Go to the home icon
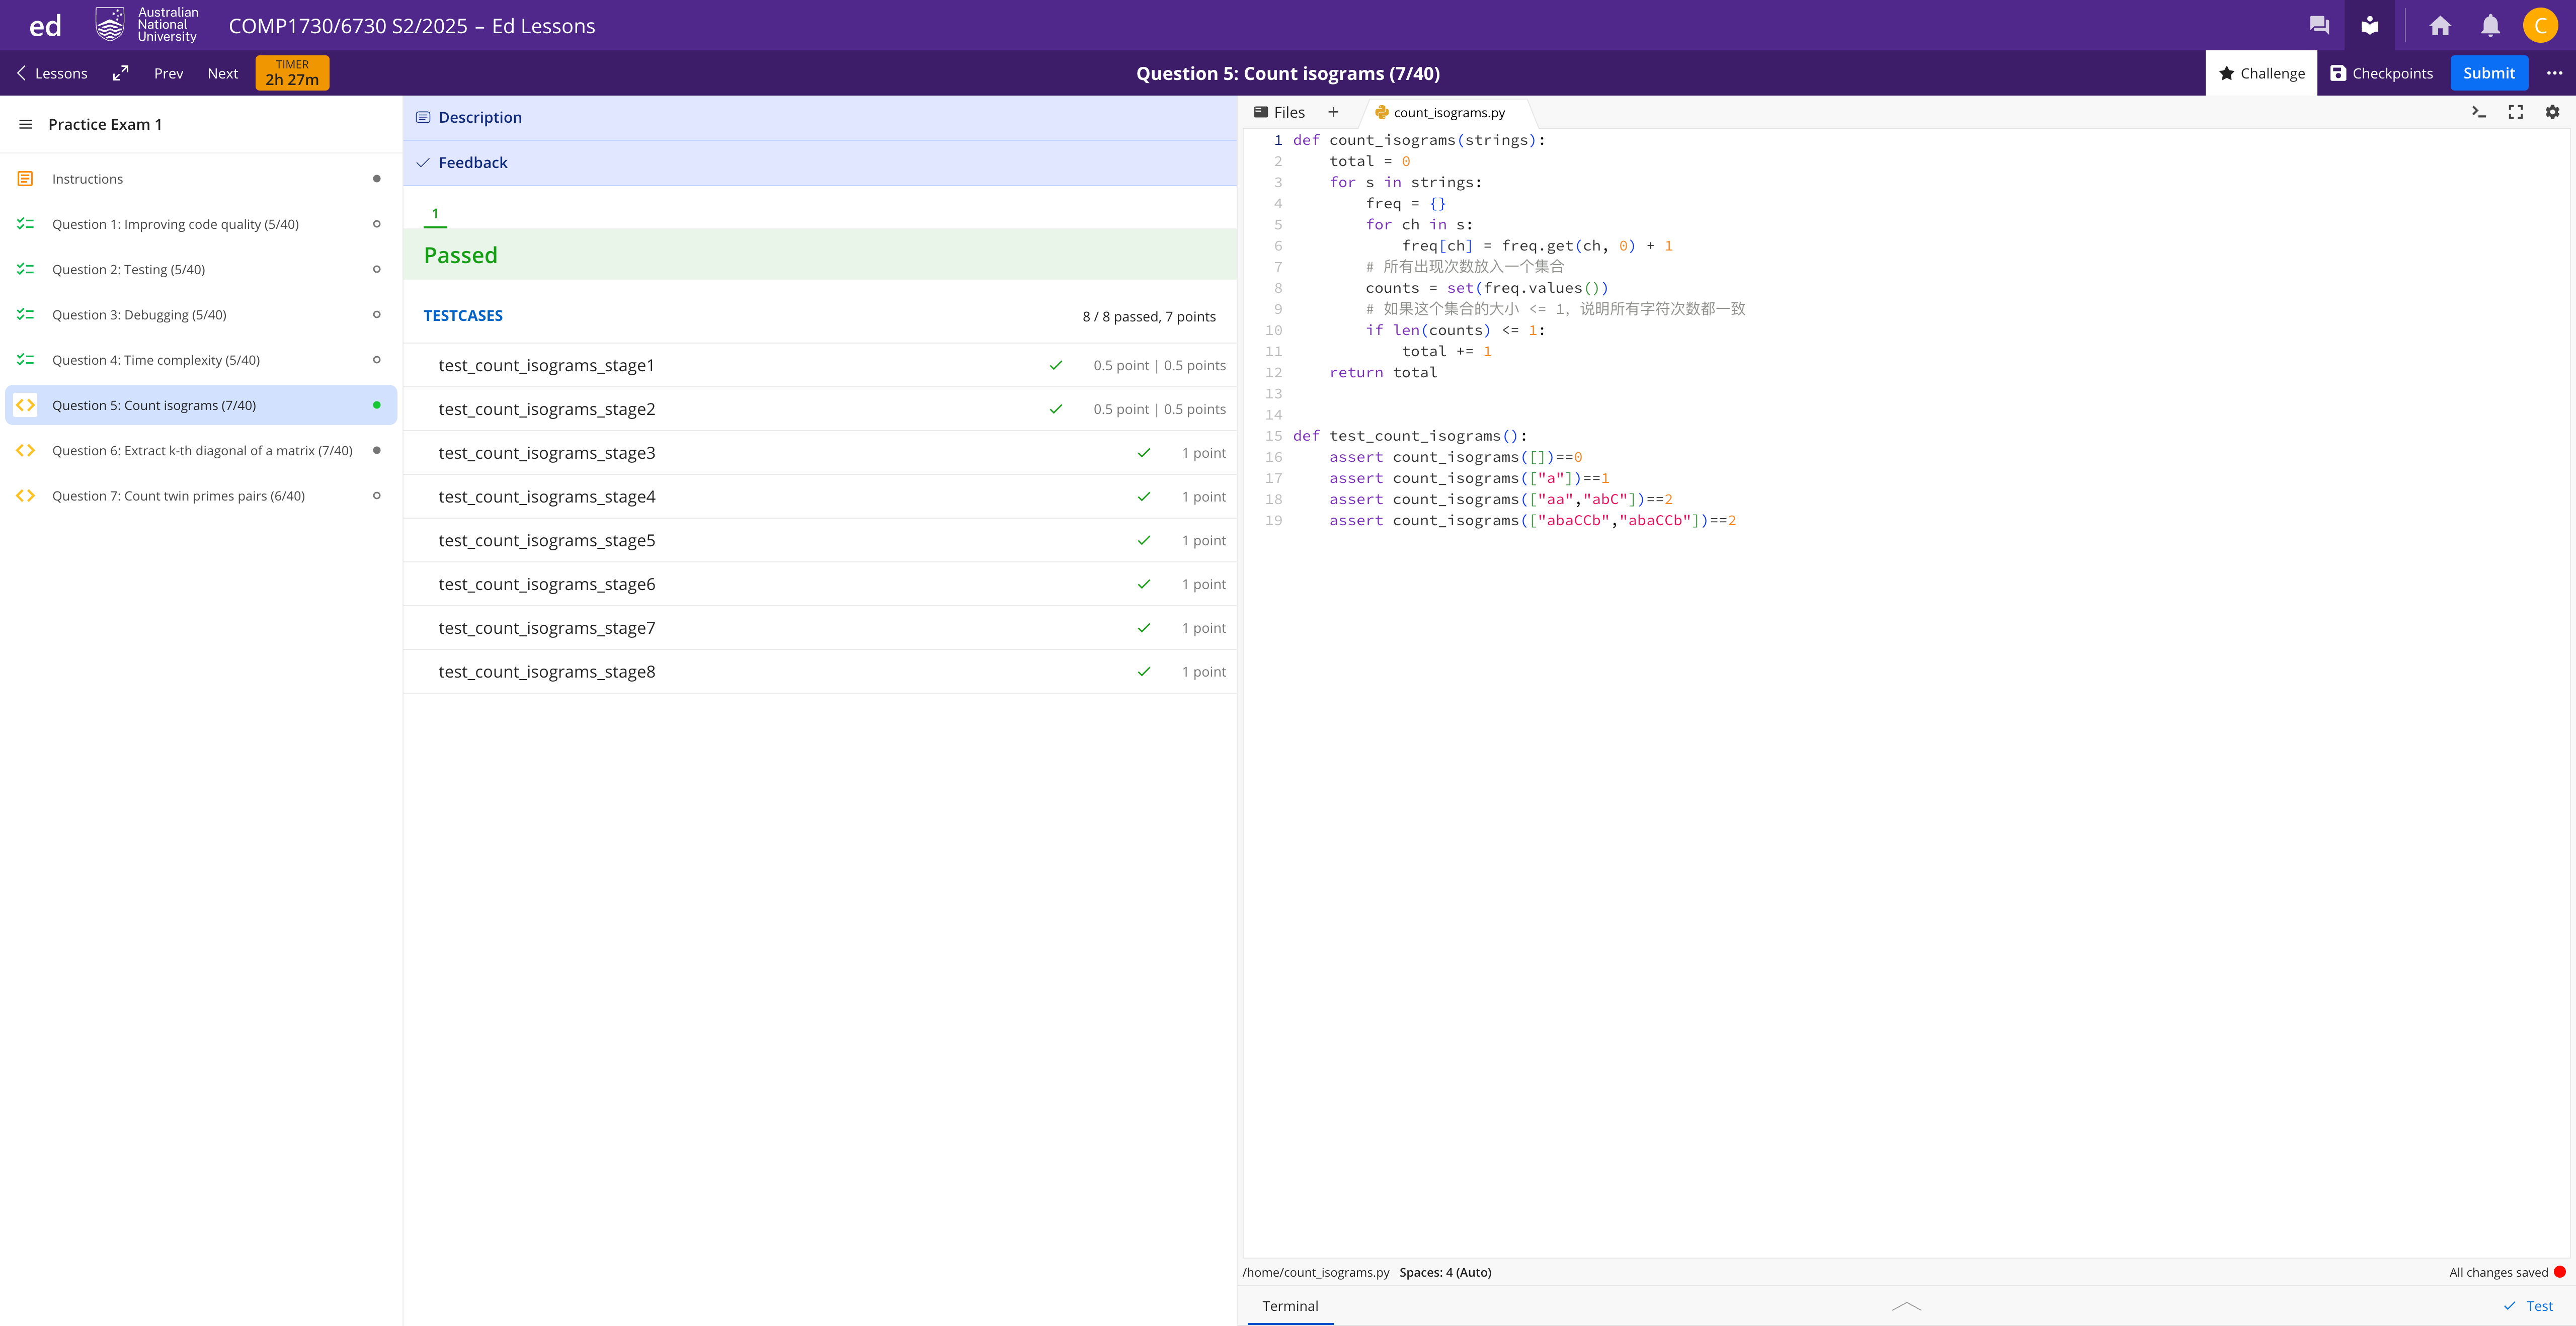Image resolution: width=2576 pixels, height=1326 pixels. [2440, 25]
